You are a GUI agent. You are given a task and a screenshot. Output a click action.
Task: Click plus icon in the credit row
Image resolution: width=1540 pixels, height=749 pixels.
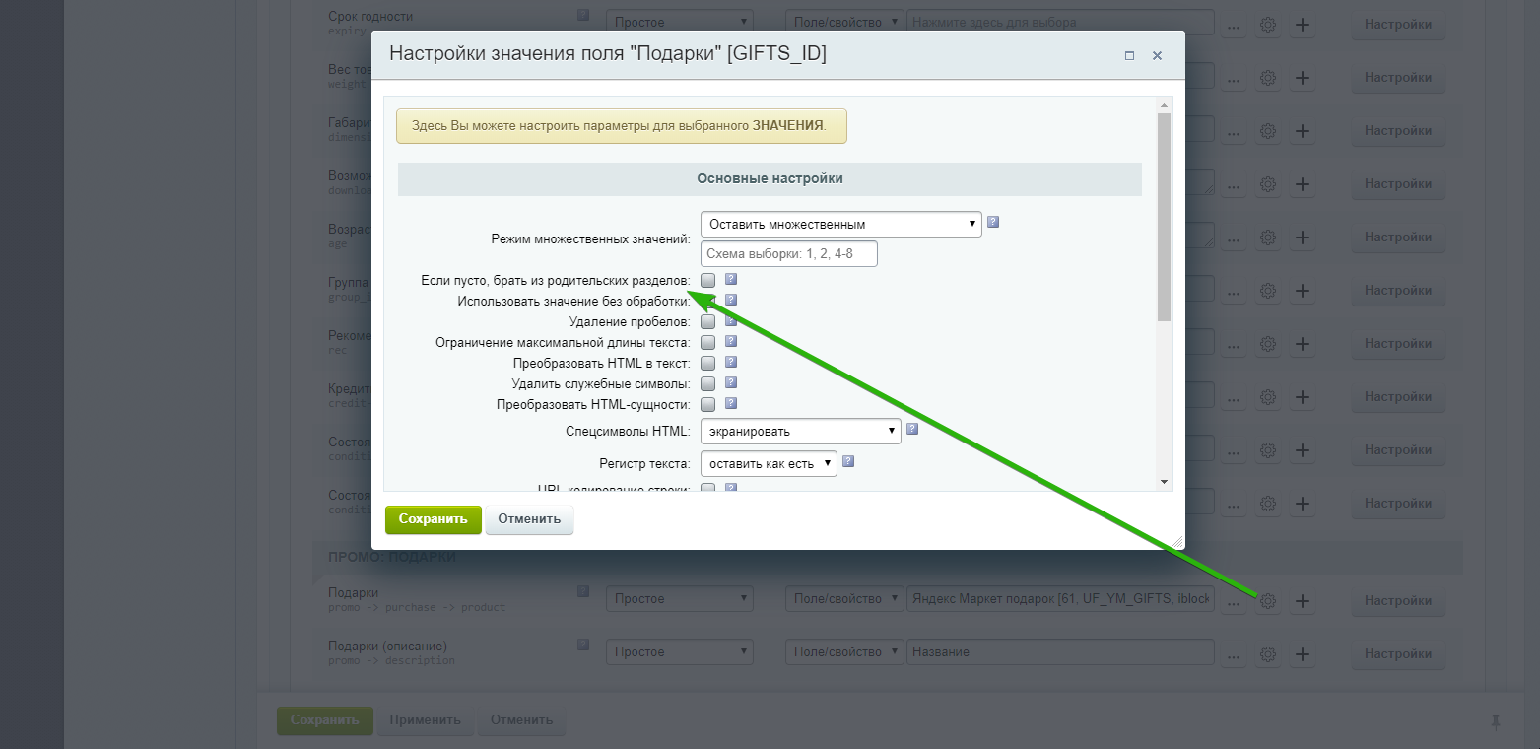click(1302, 397)
